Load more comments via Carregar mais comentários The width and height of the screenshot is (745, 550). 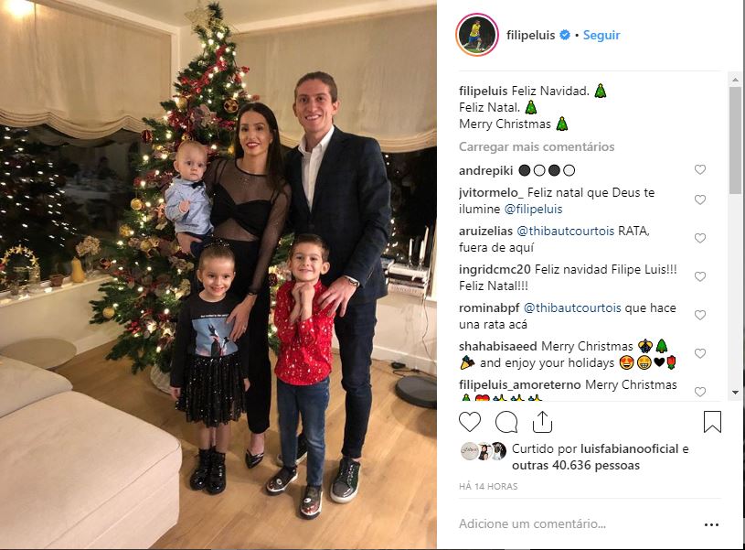[537, 146]
